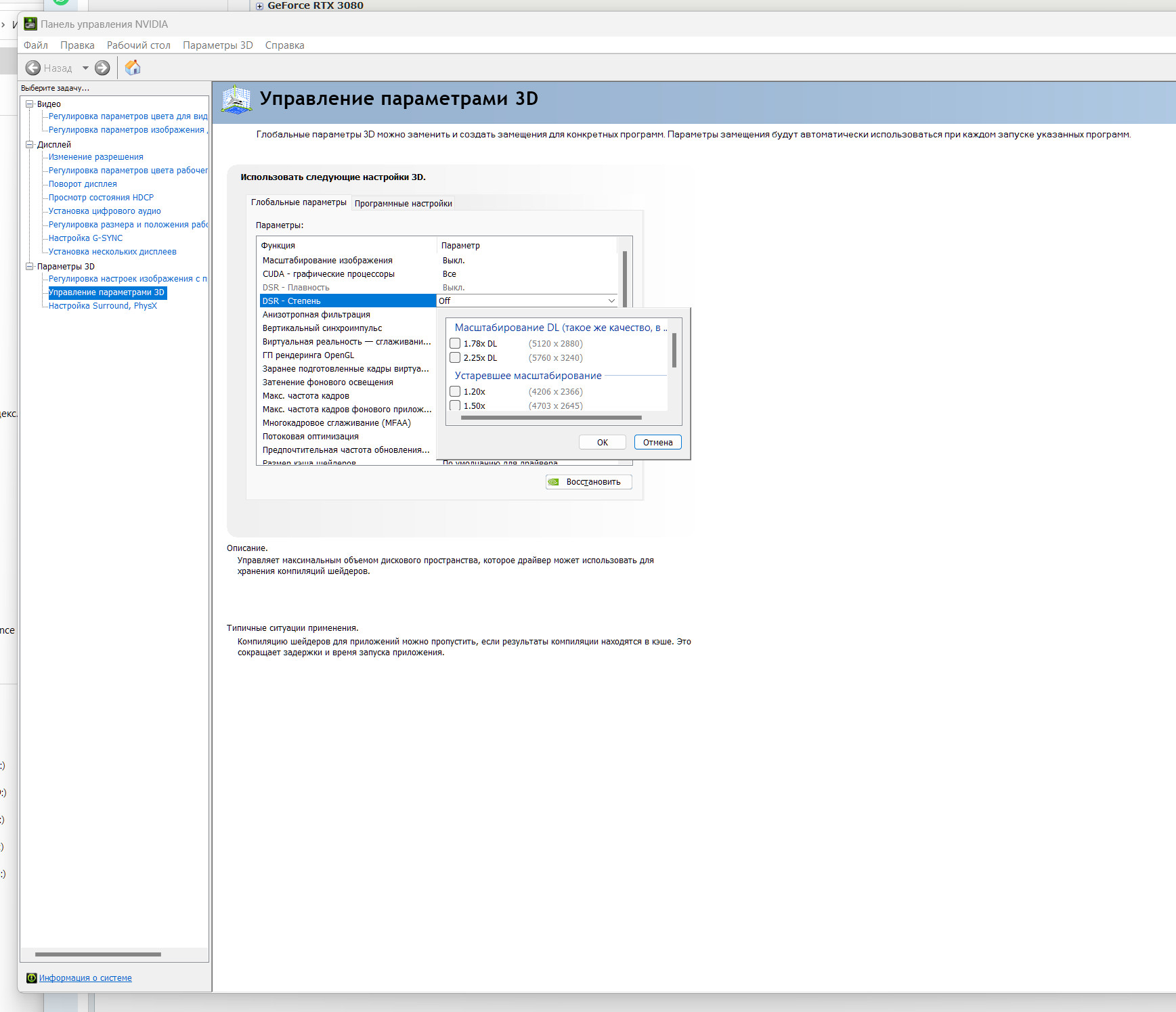
Task: Click the system information icon at bottom left
Action: 31,977
